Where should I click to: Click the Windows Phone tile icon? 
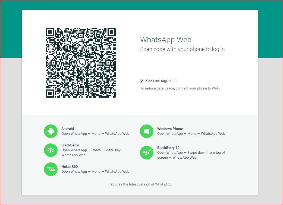(x=147, y=131)
